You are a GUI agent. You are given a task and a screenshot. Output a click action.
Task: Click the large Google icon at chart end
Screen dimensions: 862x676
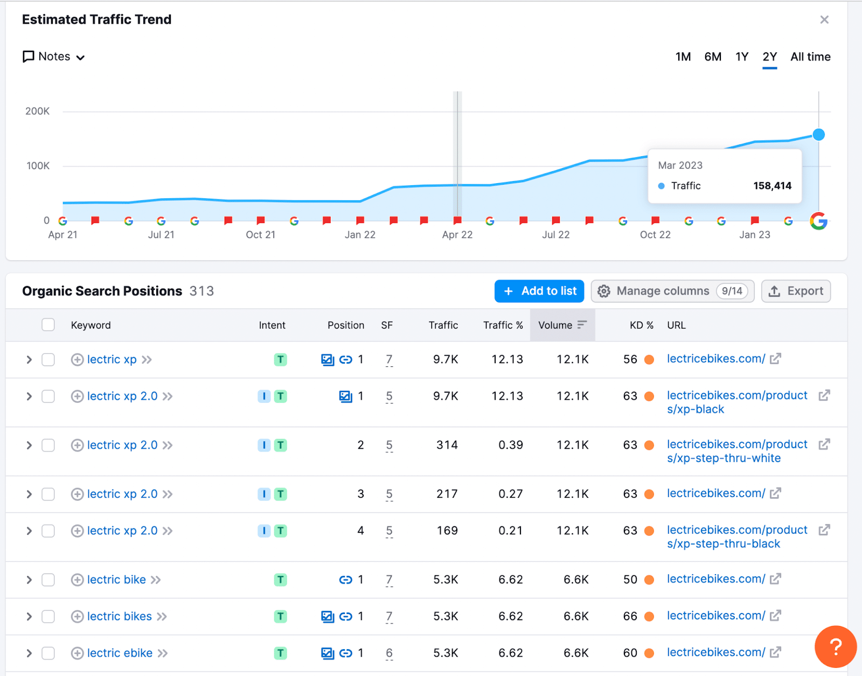click(818, 221)
